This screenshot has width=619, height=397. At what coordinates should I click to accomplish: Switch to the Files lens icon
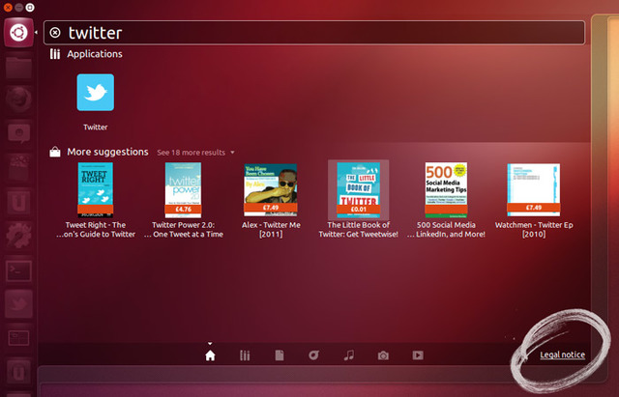point(280,355)
